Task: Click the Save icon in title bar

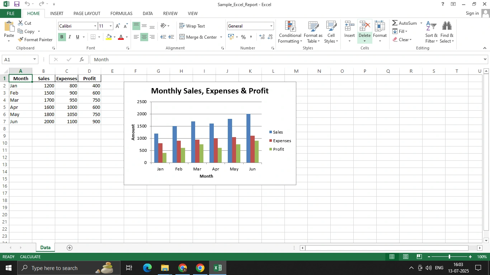Action: pyautogui.click(x=17, y=4)
